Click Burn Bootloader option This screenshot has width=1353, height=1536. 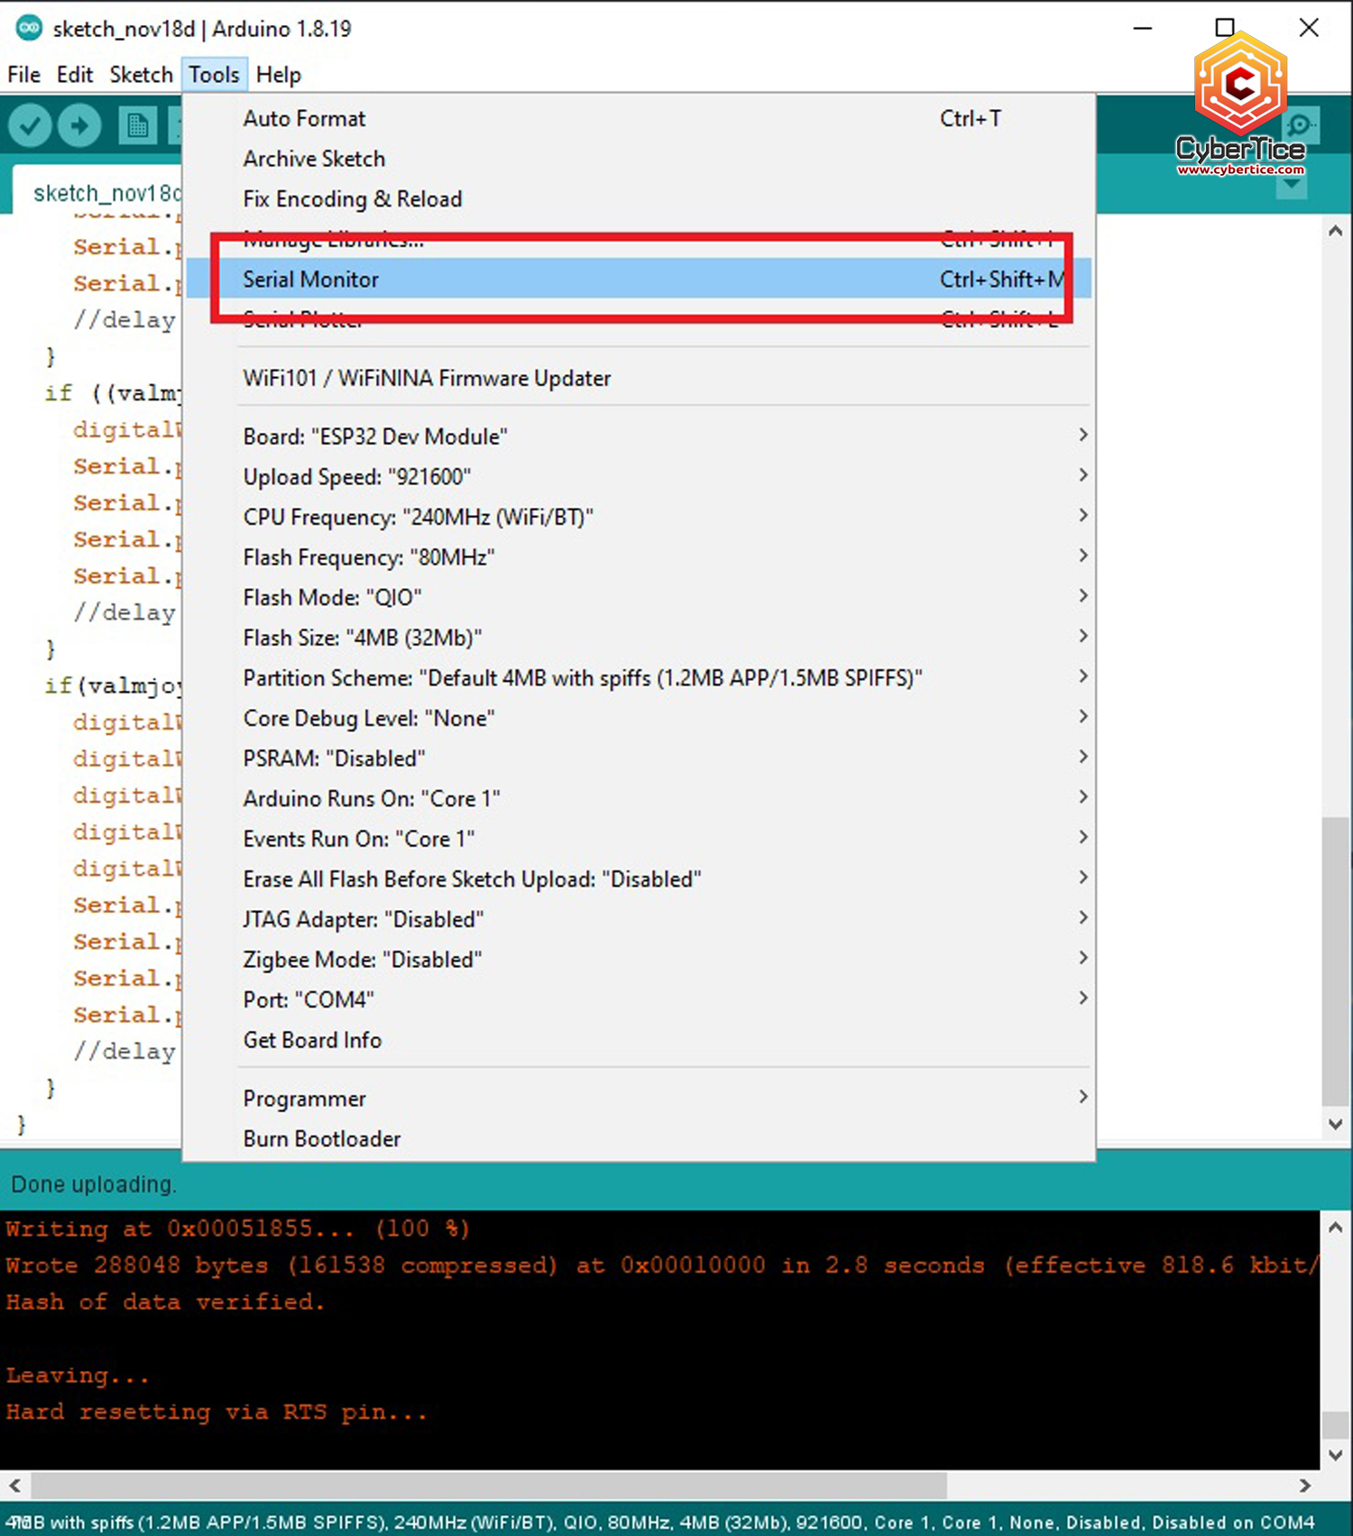tap(322, 1139)
